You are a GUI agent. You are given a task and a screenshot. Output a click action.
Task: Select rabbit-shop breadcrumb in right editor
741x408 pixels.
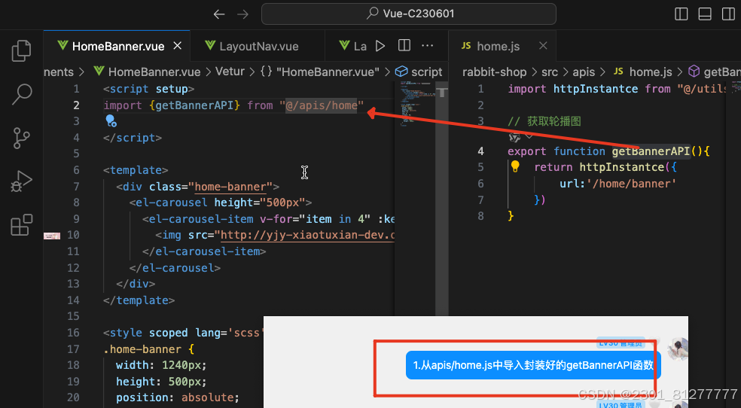click(x=494, y=72)
